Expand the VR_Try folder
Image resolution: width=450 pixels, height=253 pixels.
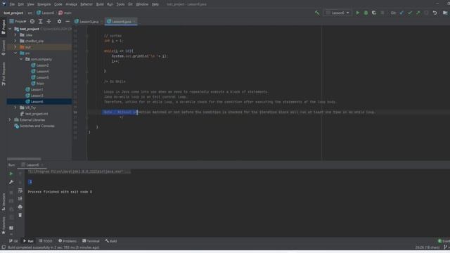[15, 108]
